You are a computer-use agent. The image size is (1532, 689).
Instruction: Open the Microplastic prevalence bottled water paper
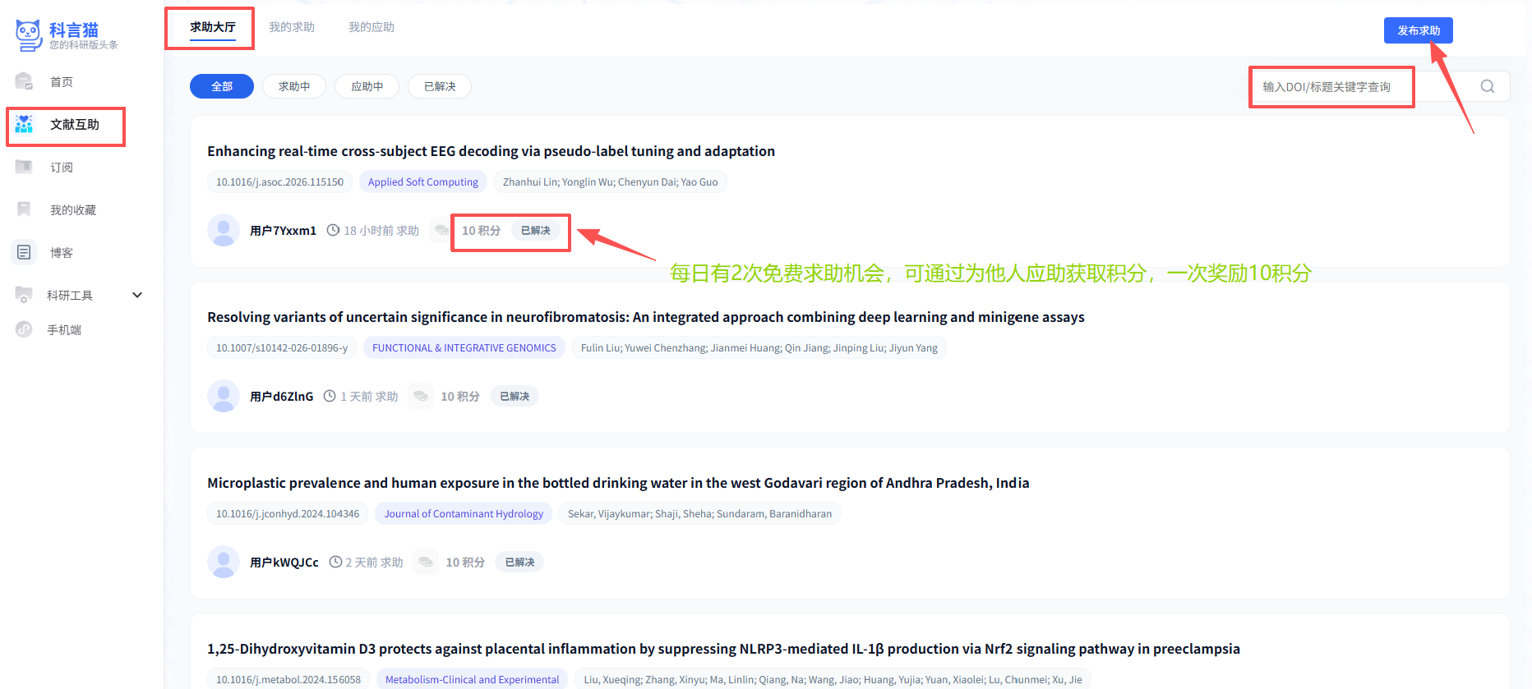click(x=618, y=483)
